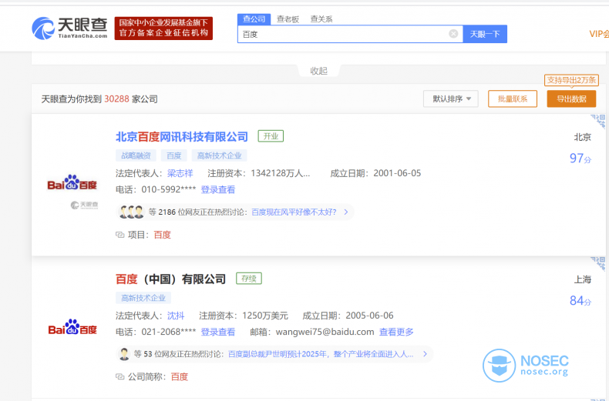This screenshot has height=401, width=609.
Task: Switch to 查关系 search tab
Action: pos(321,19)
